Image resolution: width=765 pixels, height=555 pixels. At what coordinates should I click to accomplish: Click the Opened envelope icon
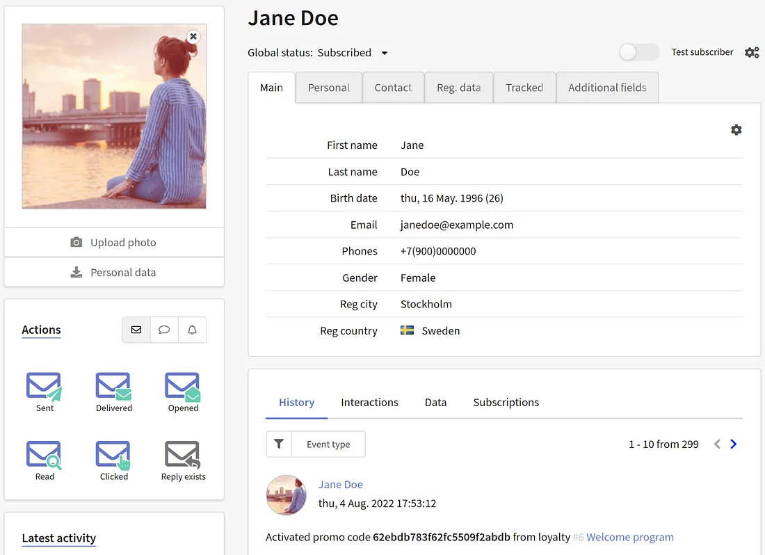click(x=183, y=386)
